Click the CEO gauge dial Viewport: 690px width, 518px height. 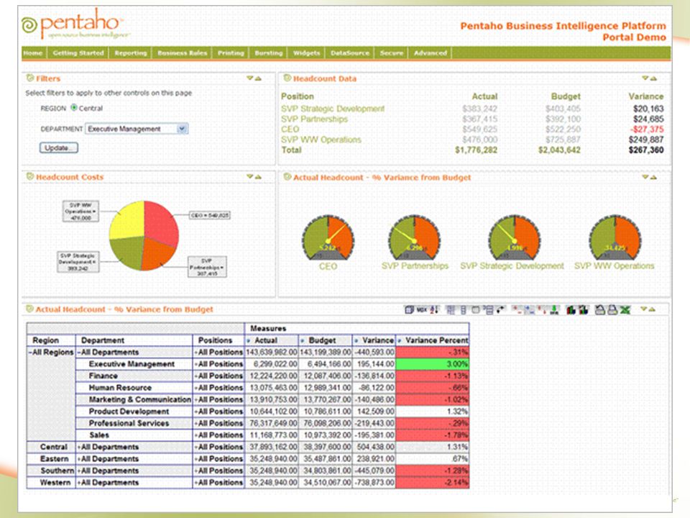click(328, 237)
